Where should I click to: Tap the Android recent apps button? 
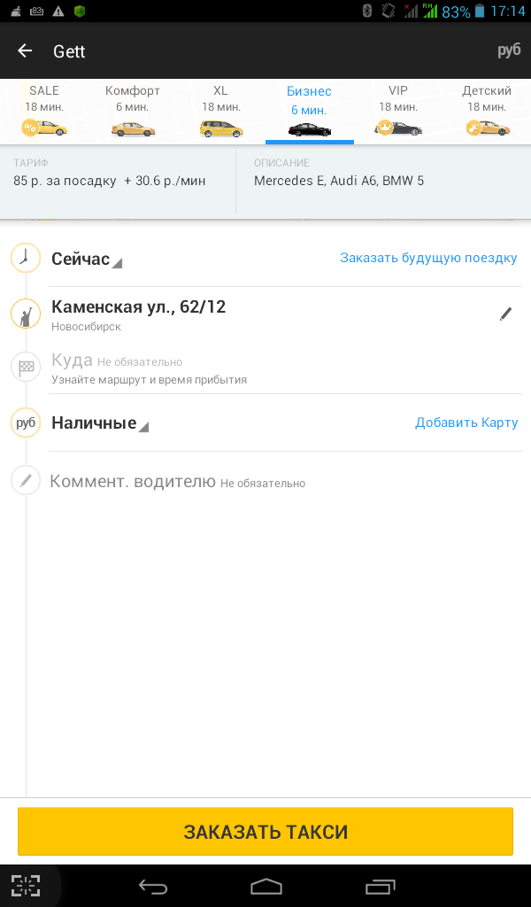pos(381,886)
